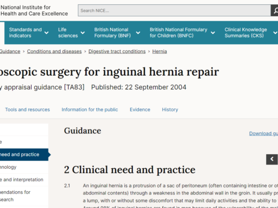The width and height of the screenshot is (278, 208).
Task: Switch to Information for the public tab
Action: (90, 109)
